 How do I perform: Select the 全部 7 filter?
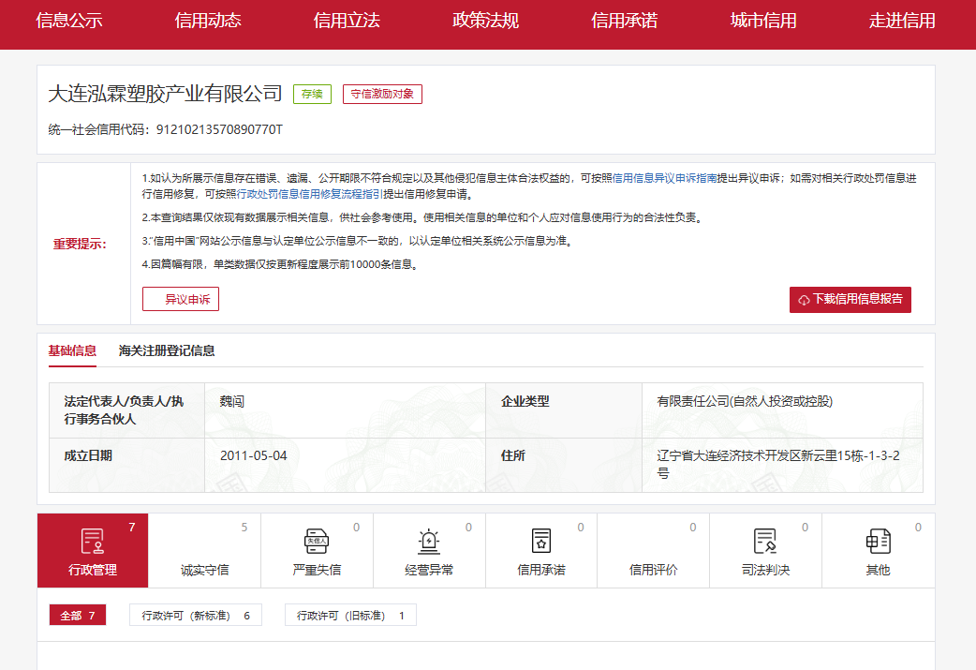78,616
